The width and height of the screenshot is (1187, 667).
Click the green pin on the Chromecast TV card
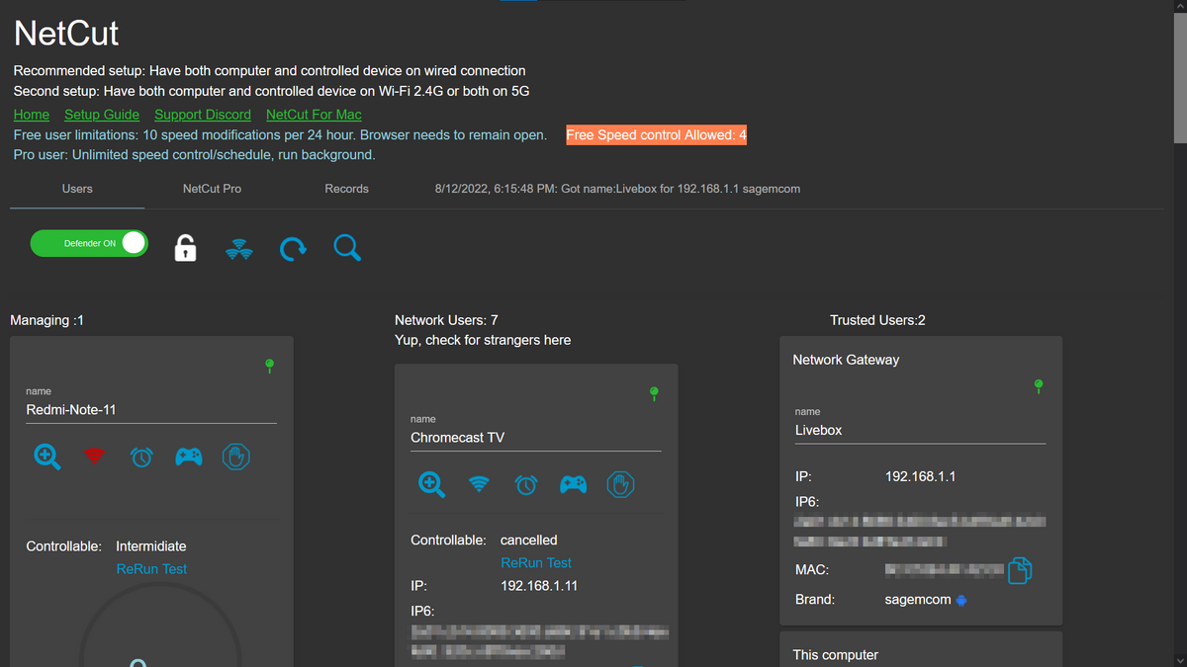point(654,394)
